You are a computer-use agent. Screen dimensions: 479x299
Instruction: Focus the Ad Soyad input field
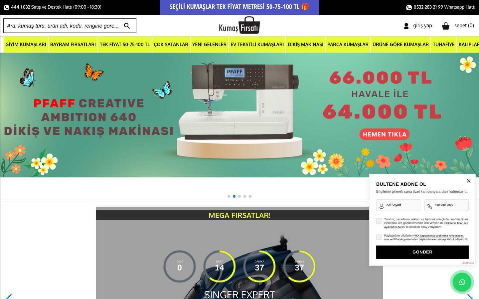(x=398, y=205)
